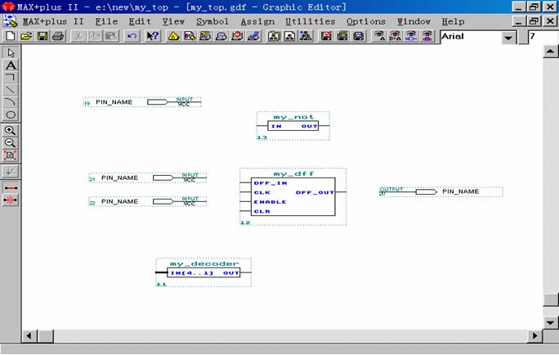This screenshot has height=355, width=559.
Task: Click the Paste clipboard icon
Action: (111, 36)
